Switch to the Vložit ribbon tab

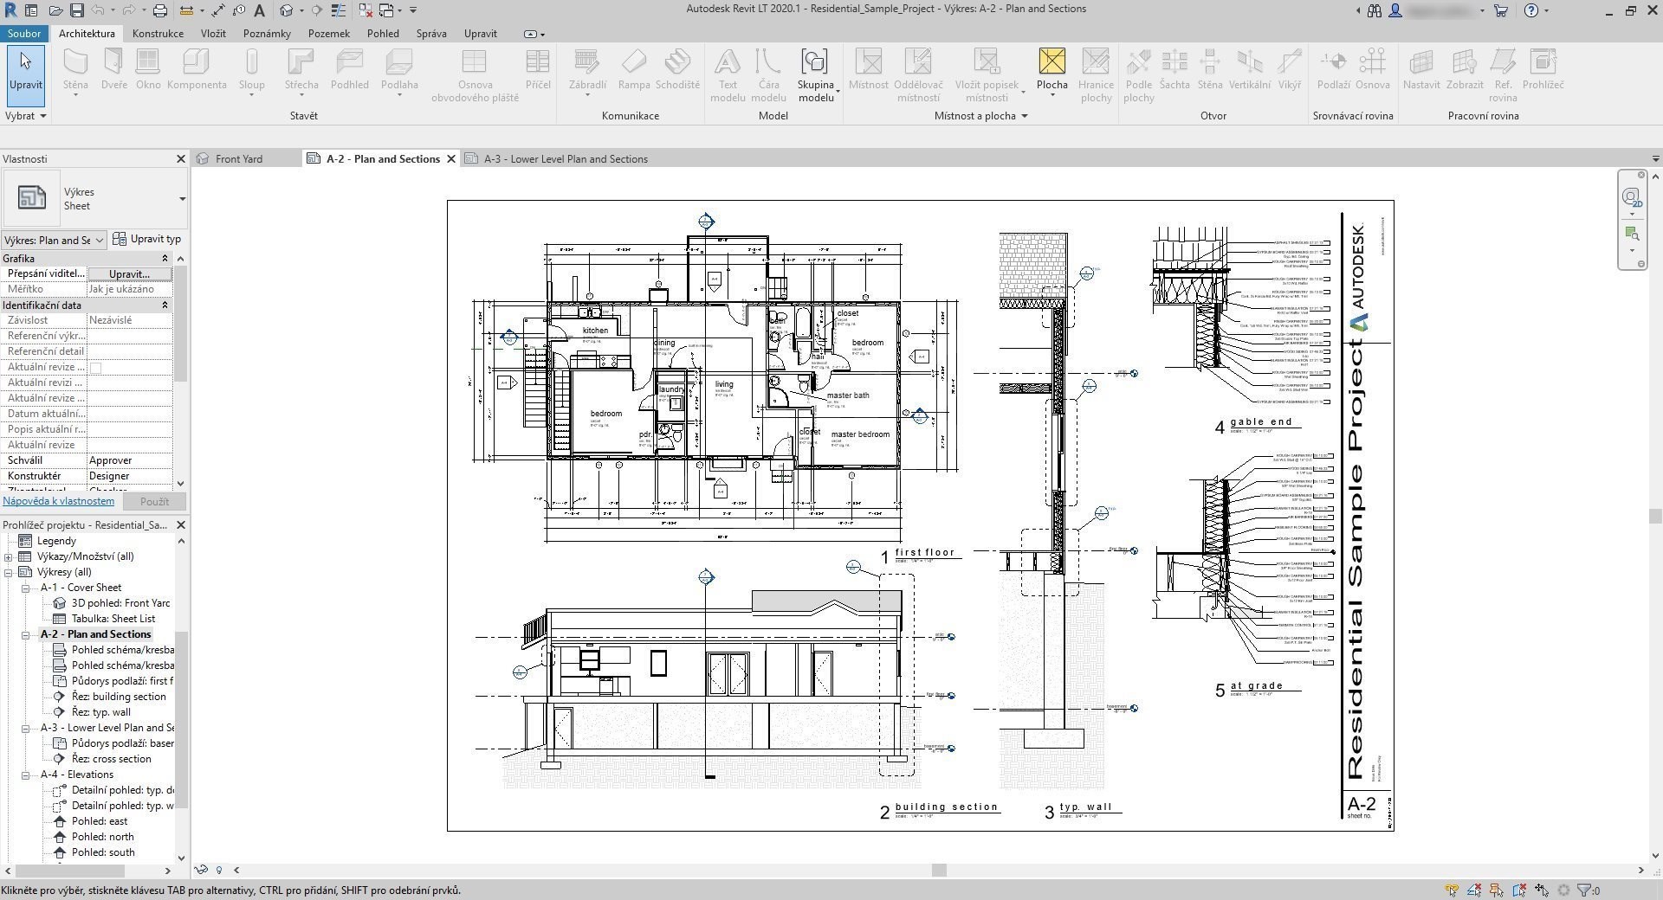(x=213, y=34)
